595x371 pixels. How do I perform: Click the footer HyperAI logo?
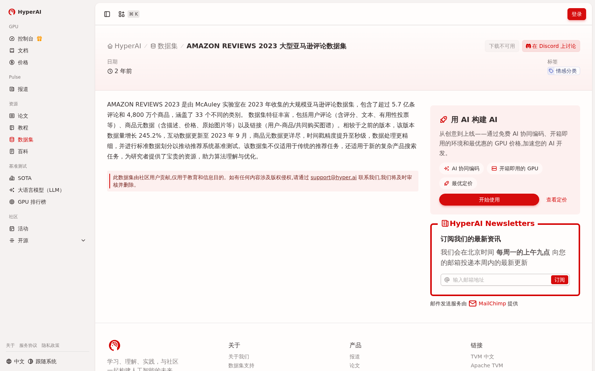[x=115, y=345]
